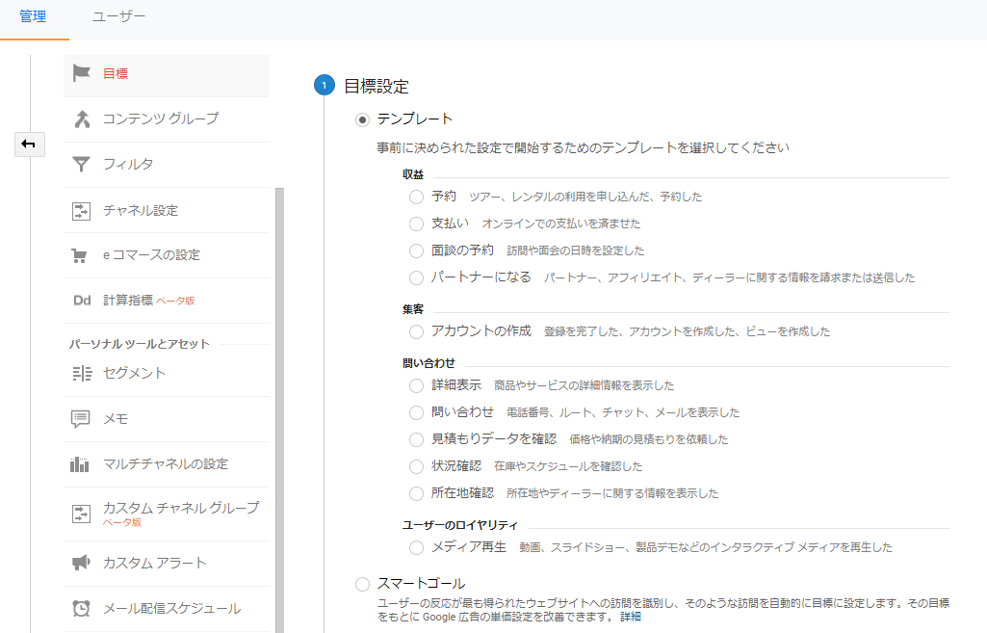Choose the 支払い radio option
Viewport: 987px width, 633px height.
(x=416, y=224)
